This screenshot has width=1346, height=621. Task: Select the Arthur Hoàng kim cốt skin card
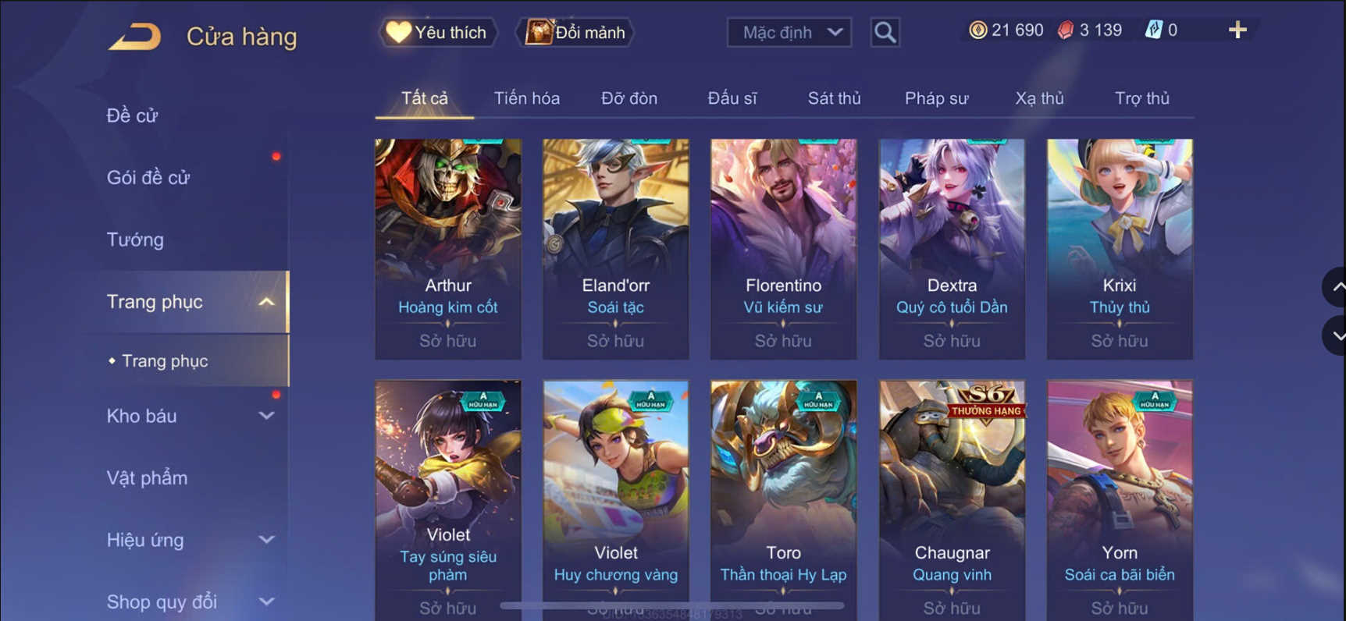pos(448,249)
